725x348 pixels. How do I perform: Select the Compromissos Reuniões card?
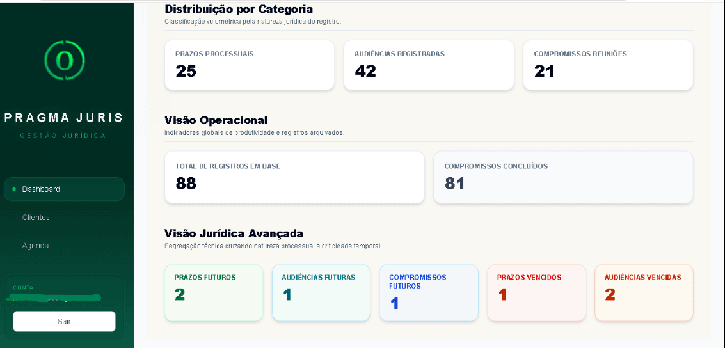[x=608, y=65]
